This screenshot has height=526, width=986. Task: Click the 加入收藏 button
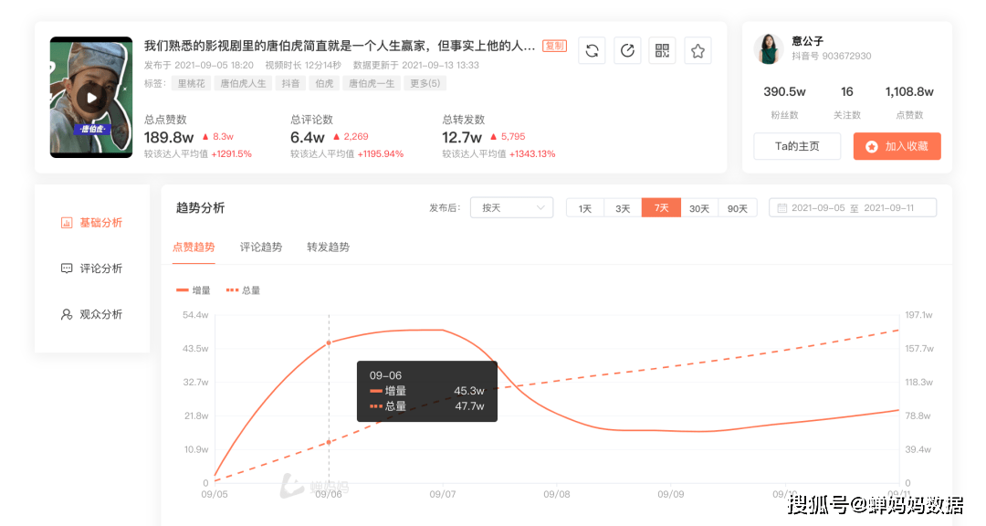click(897, 146)
